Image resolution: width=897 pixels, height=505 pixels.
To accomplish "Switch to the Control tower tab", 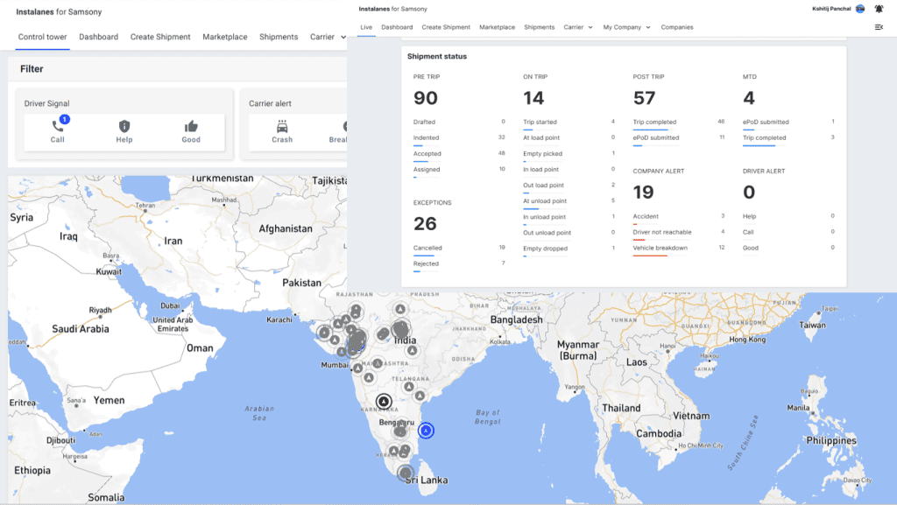I will (x=42, y=37).
